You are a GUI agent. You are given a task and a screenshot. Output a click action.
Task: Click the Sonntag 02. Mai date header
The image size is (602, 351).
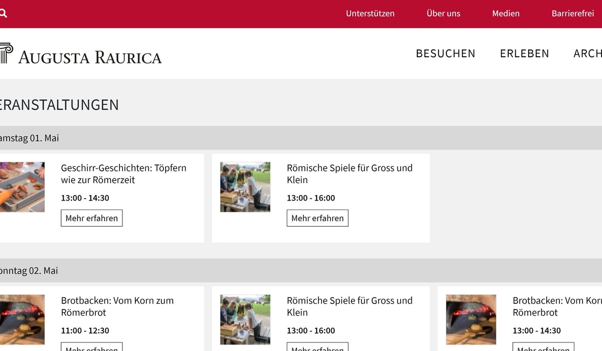pos(29,271)
